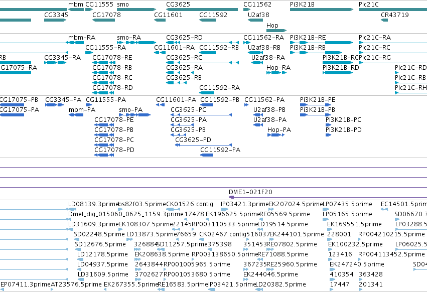Select the CG11592 gene label
Viewport: 427px width, 292px height.
click(213, 15)
